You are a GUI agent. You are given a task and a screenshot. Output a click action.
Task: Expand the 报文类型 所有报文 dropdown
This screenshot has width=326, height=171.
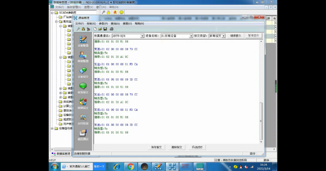pyautogui.click(x=223, y=36)
